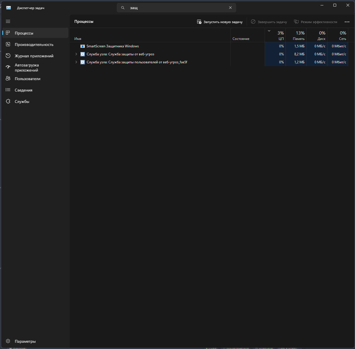
Task: Click the Производительность sidebar icon
Action: coord(8,44)
